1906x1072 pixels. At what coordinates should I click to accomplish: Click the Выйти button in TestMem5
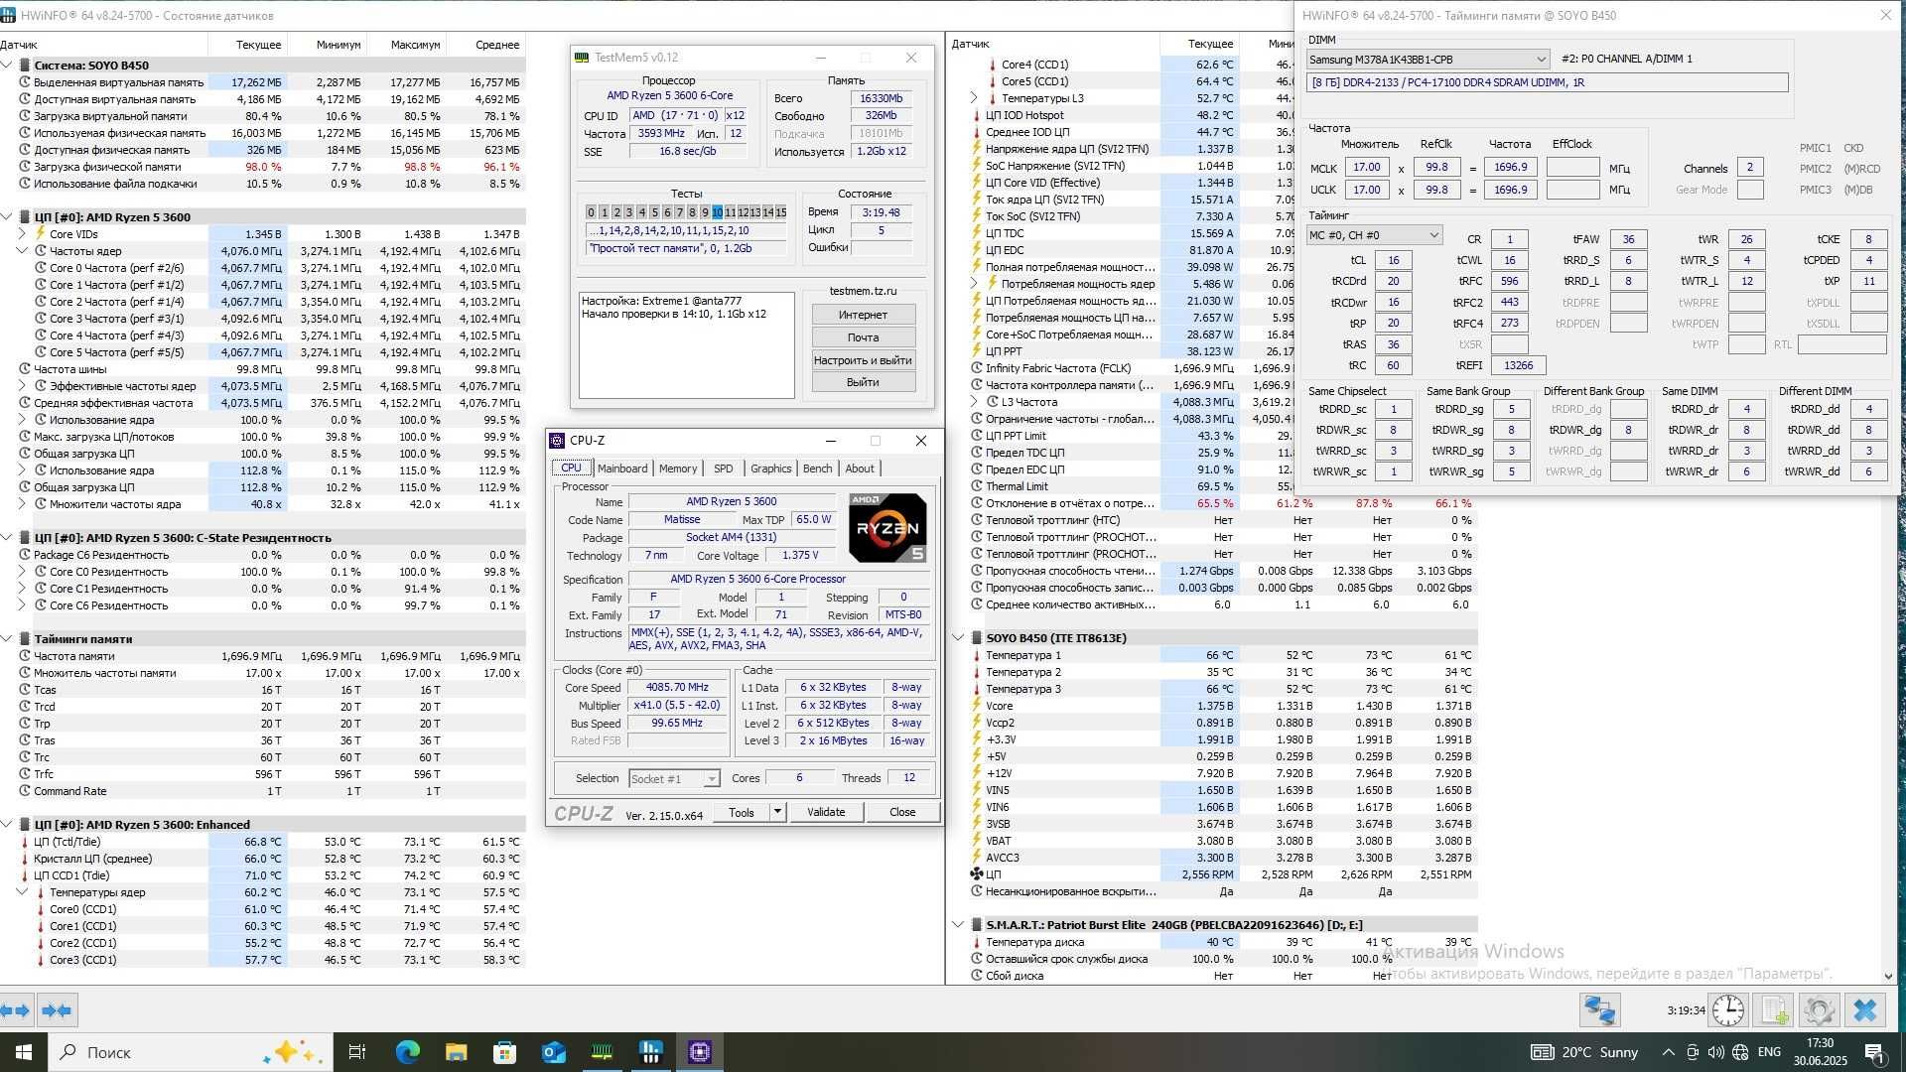(863, 382)
